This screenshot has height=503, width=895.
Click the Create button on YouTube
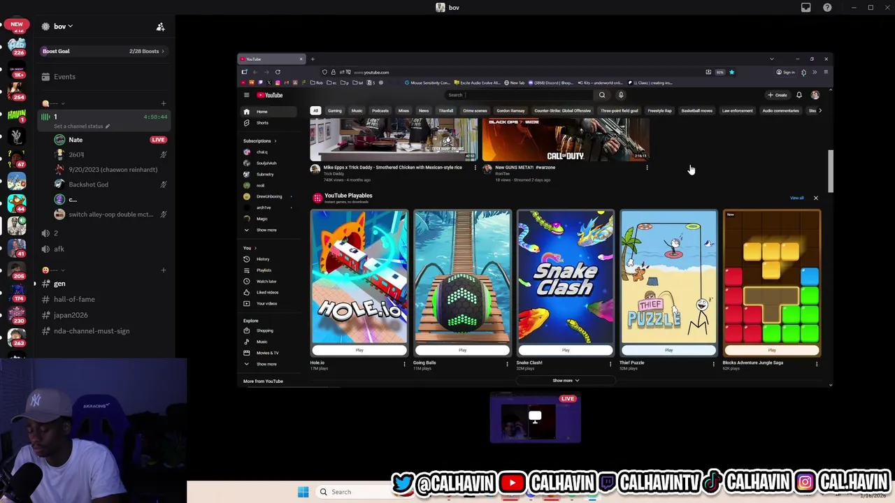(778, 95)
